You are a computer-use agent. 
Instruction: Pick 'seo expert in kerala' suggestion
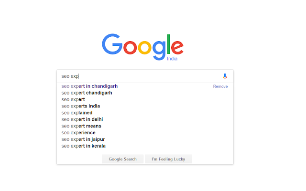[145, 146]
